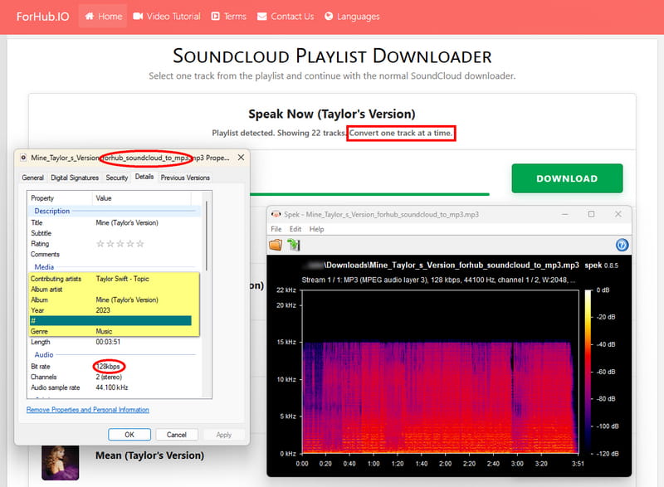Switch to the General tab in Properties

point(33,178)
